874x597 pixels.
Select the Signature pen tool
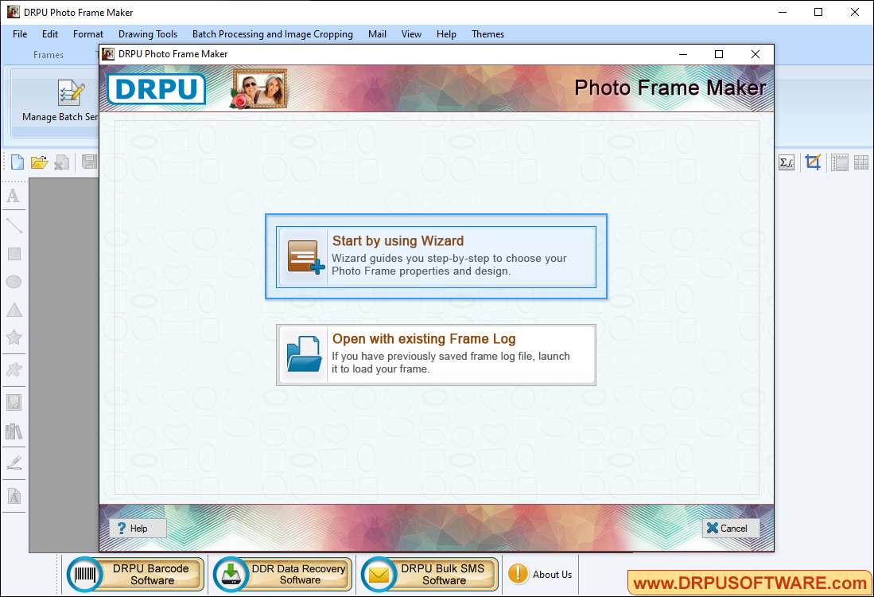14,461
